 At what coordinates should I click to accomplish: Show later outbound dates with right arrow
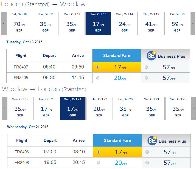pyautogui.click(x=193, y=24)
